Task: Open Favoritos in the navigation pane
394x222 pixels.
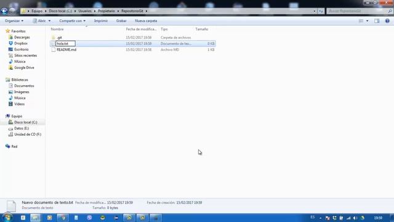Action: pyautogui.click(x=18, y=31)
